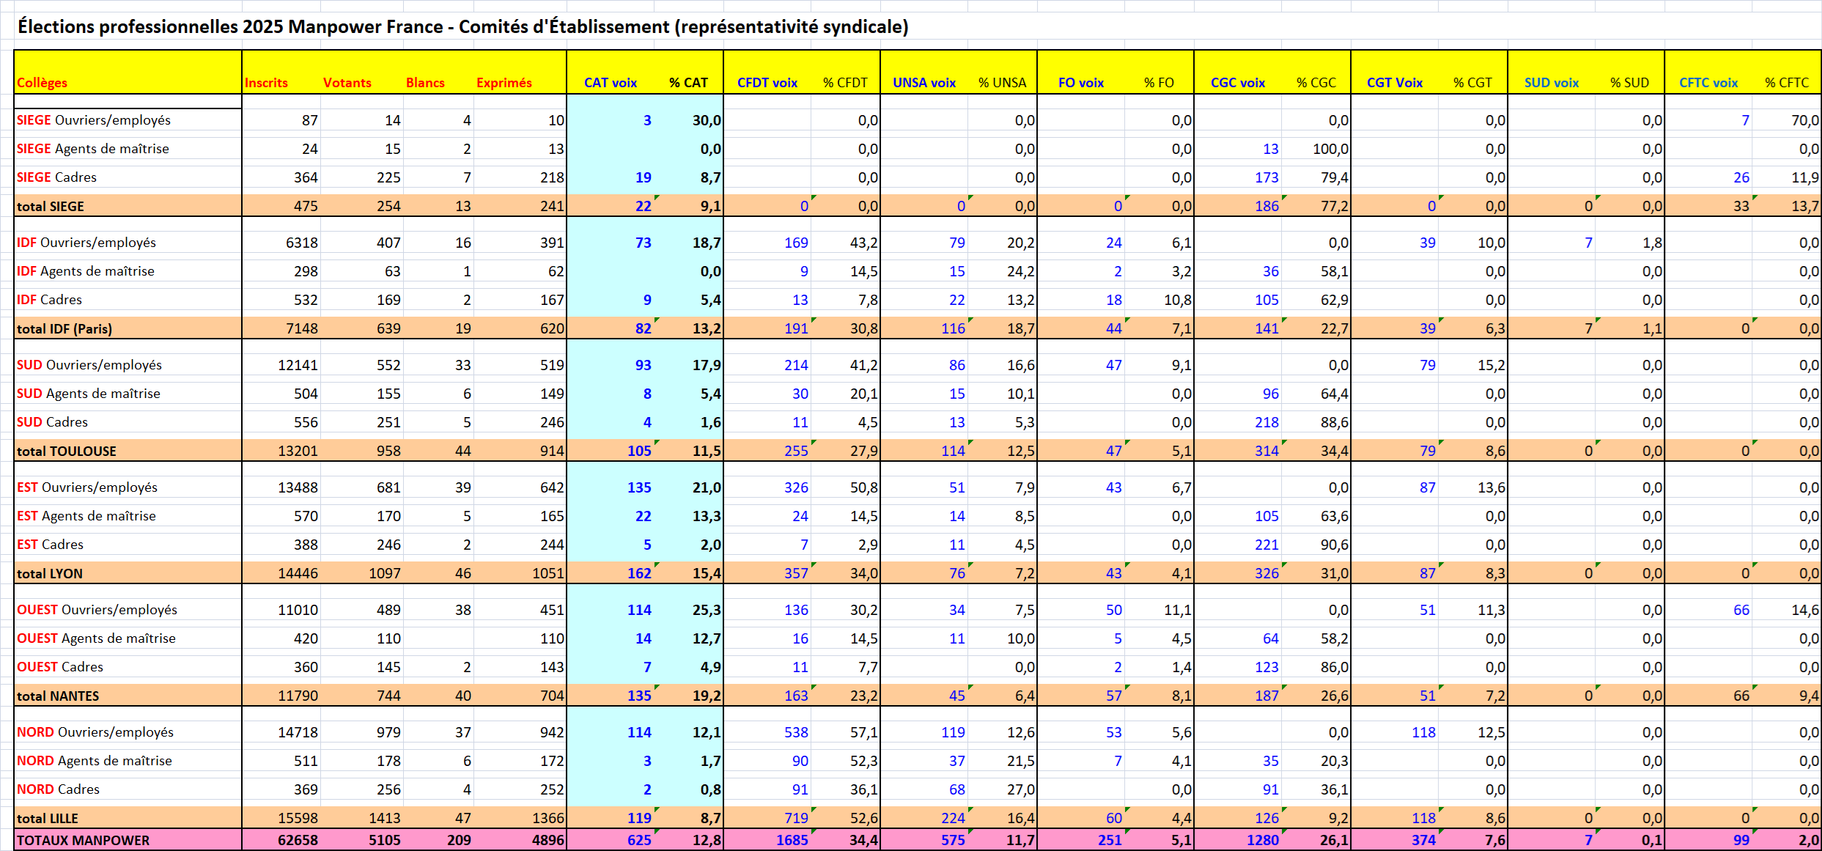Click CGC voix 173 for SIEGE Cadres
1822x851 pixels.
pos(1266,177)
